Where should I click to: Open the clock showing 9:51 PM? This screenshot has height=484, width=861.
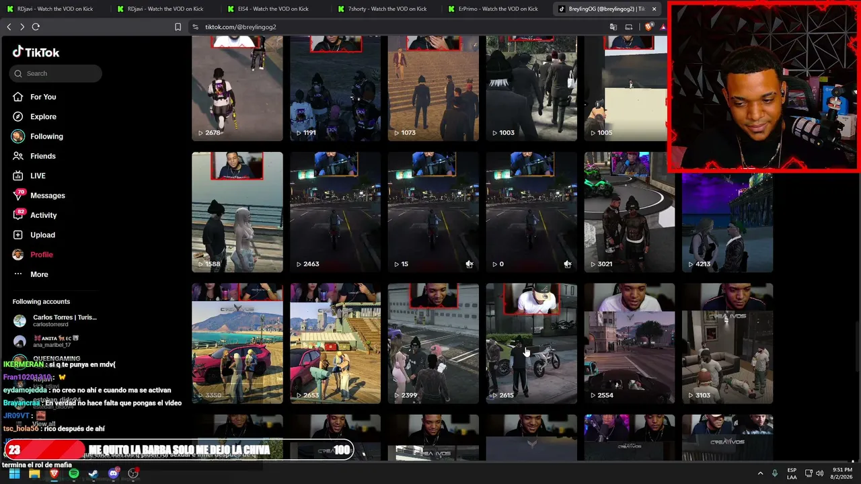point(841,473)
